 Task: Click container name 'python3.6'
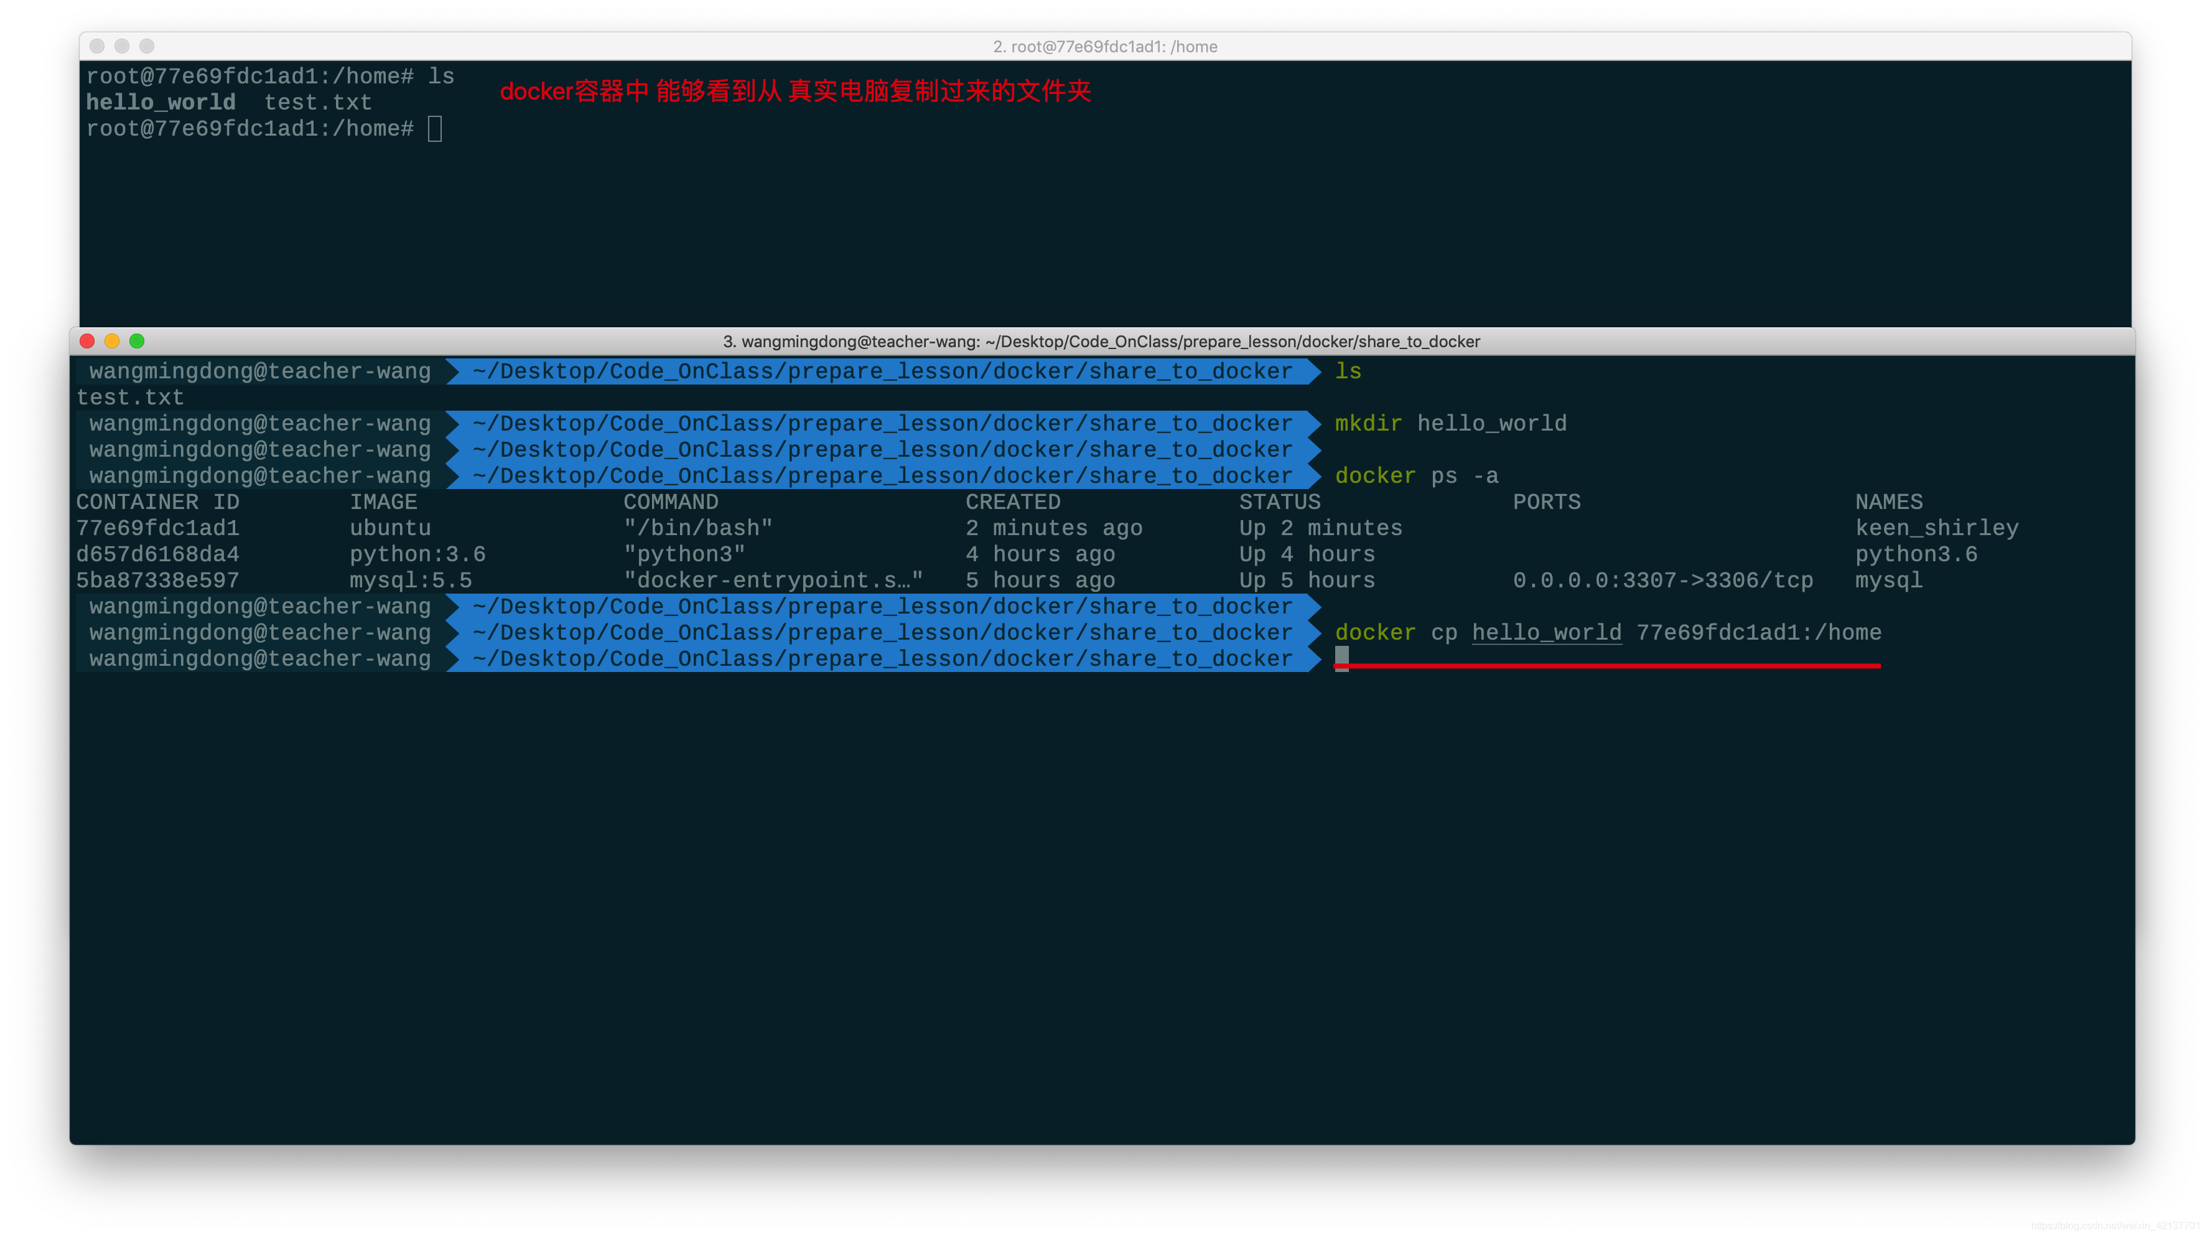[x=1916, y=555]
